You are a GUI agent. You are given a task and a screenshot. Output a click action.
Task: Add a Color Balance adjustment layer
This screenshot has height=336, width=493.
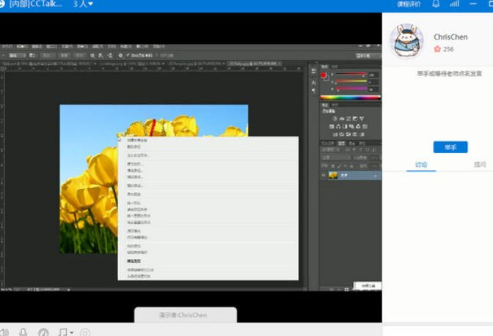tap(338, 127)
